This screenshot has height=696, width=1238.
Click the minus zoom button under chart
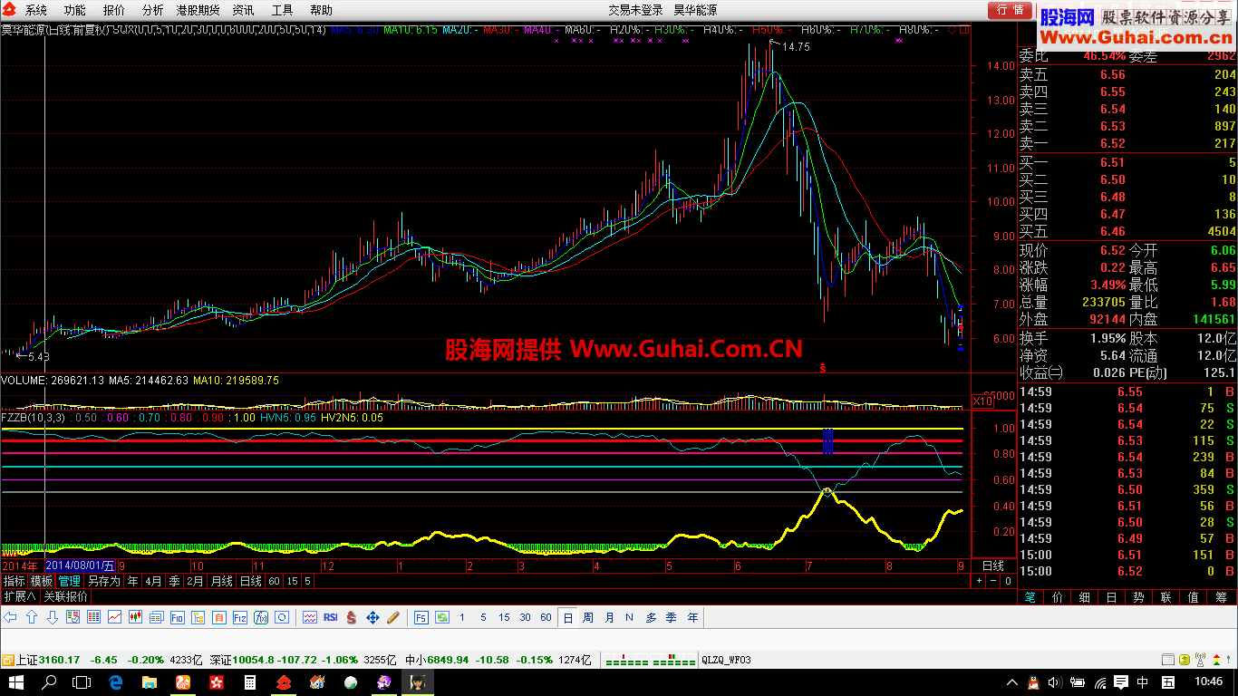pyautogui.click(x=993, y=581)
